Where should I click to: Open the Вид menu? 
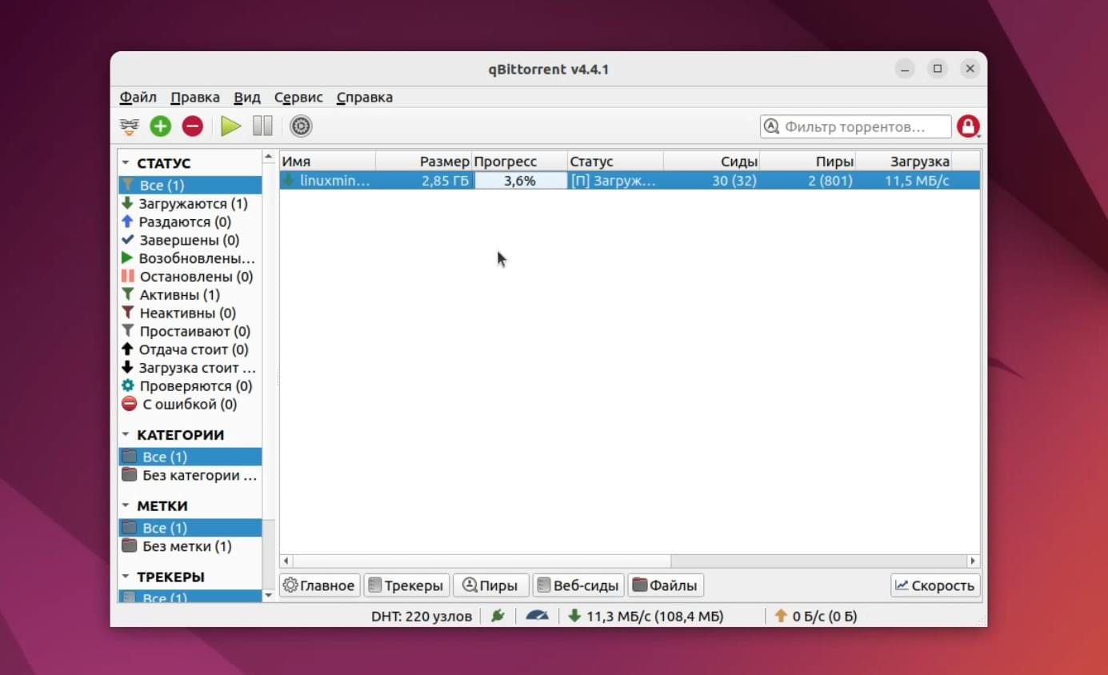tap(247, 98)
